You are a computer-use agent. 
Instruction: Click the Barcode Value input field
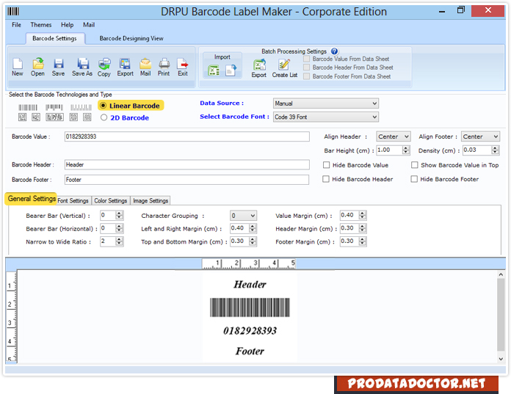point(186,136)
